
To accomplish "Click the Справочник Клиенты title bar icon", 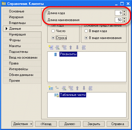I will pyautogui.click(x=4, y=4).
